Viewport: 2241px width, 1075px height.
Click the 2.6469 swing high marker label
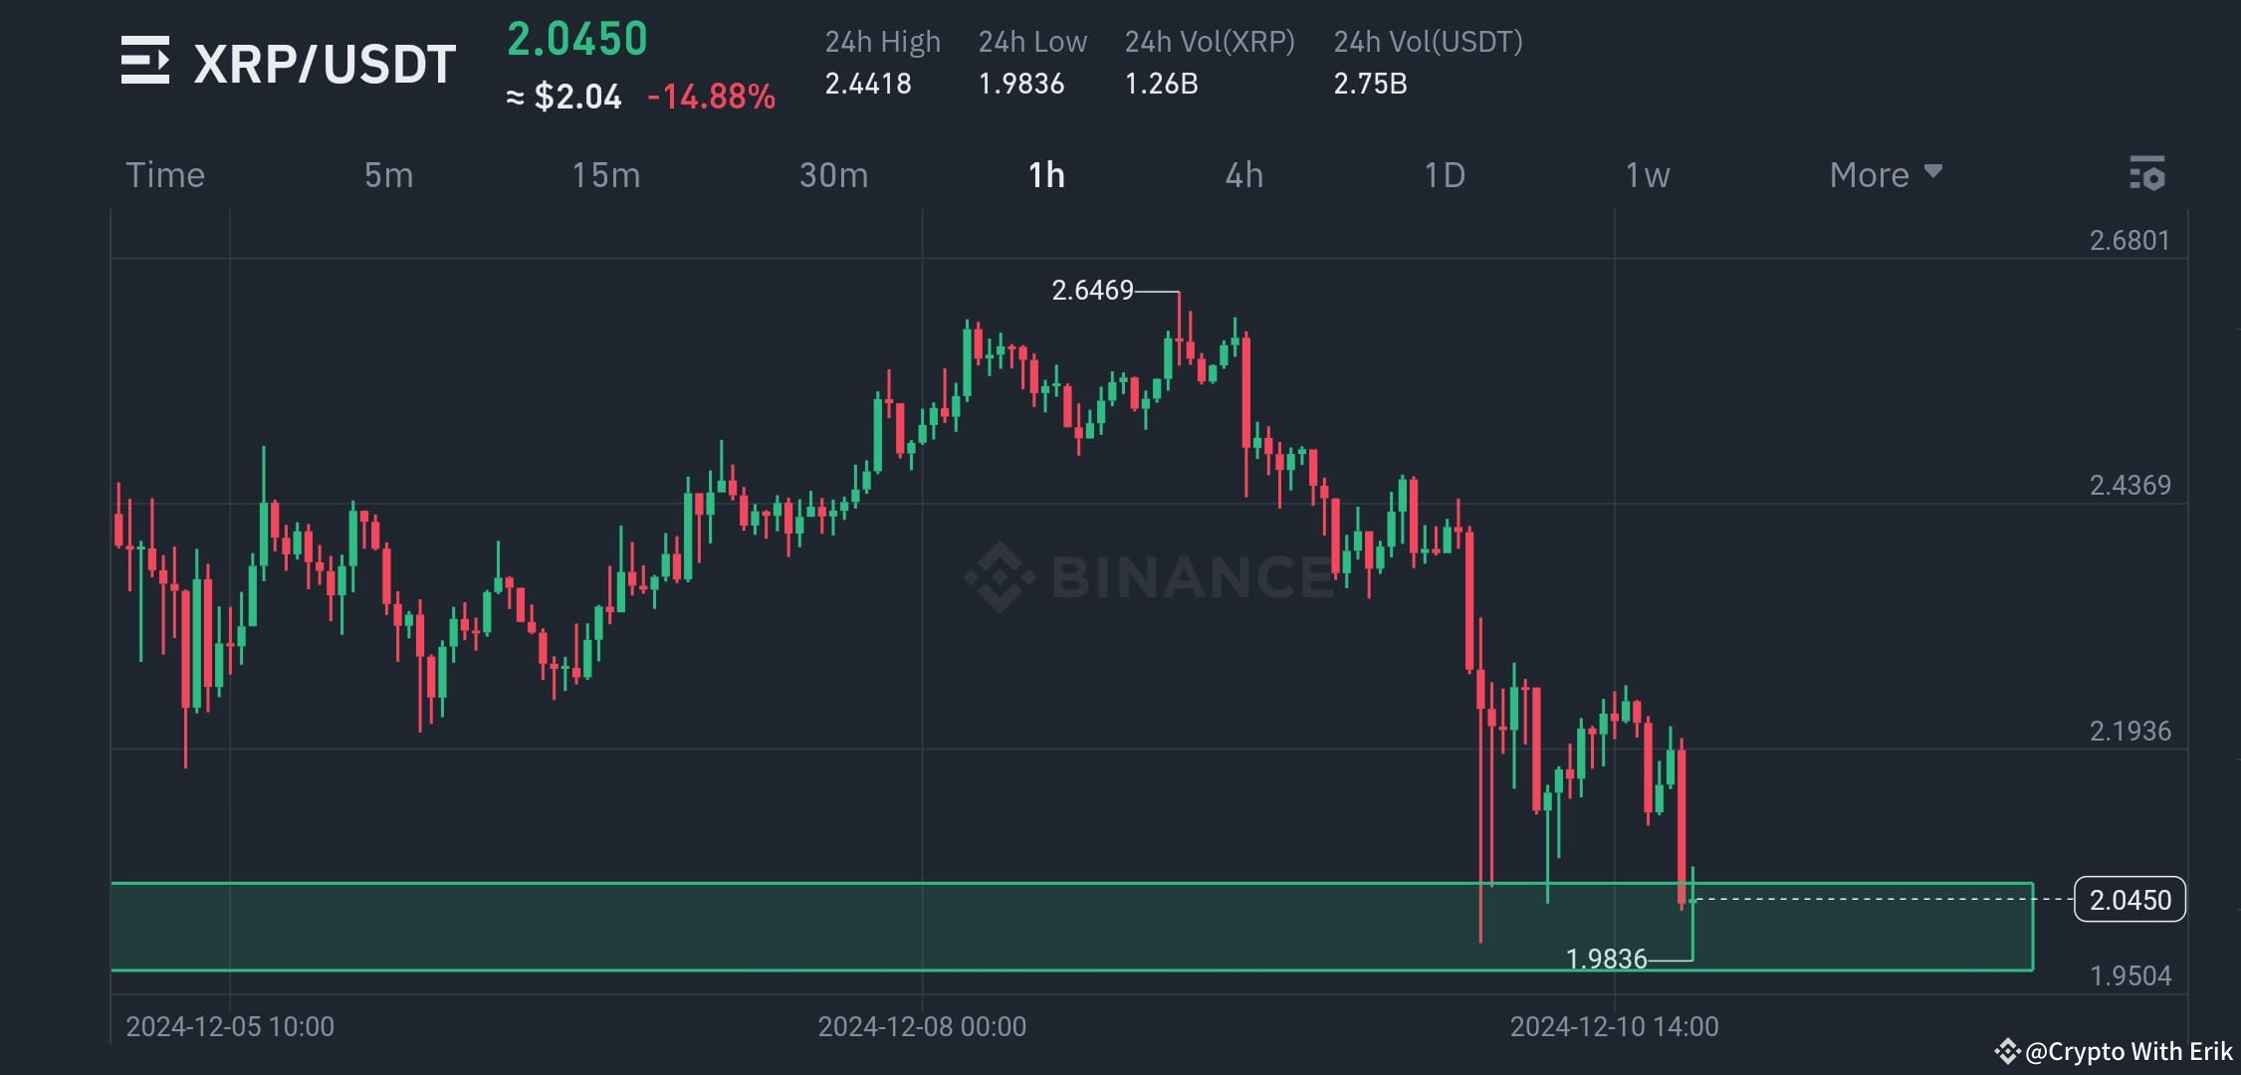pyautogui.click(x=1092, y=292)
